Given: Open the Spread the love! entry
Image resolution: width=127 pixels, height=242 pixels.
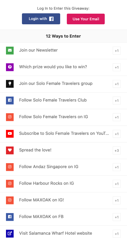Looking at the screenshot, I should tap(63, 150).
